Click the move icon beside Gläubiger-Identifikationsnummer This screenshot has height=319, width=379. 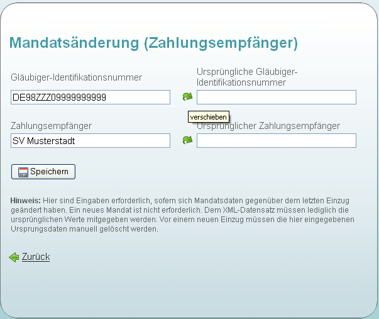click(187, 97)
